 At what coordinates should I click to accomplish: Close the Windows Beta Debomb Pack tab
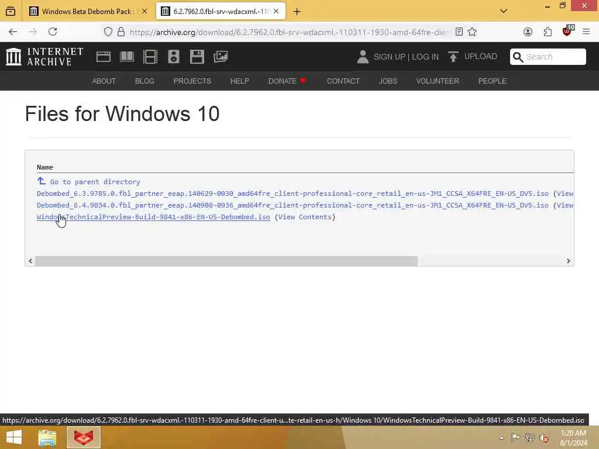click(x=144, y=12)
